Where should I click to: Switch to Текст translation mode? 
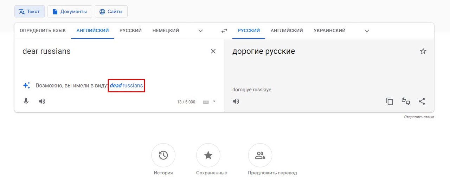pyautogui.click(x=30, y=11)
